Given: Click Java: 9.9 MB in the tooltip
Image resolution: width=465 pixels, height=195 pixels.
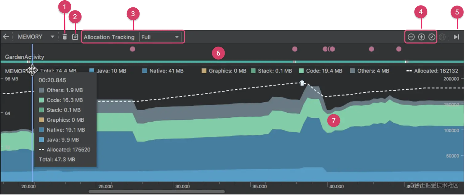Looking at the screenshot, I should pyautogui.click(x=59, y=140).
